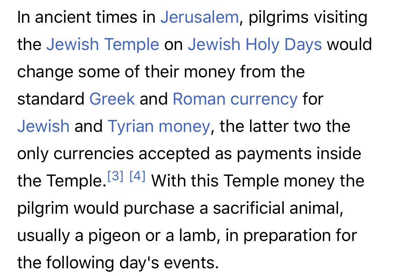Click on the word "accepted"

point(174,153)
